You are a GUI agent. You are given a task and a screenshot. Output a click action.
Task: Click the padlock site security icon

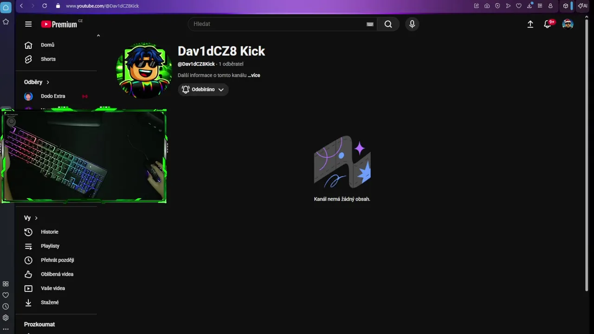pos(58,6)
